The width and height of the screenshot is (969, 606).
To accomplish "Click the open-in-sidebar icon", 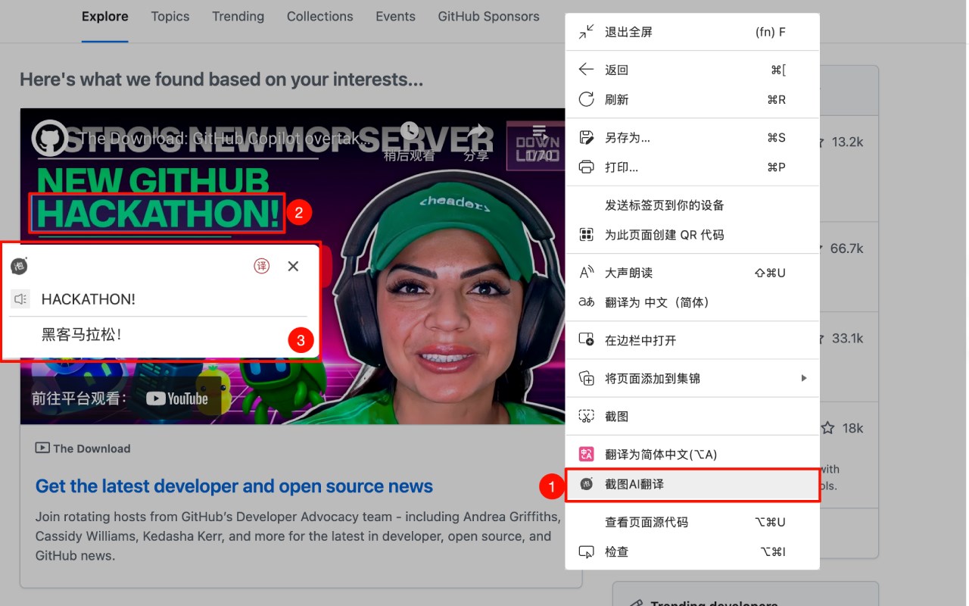I will (x=586, y=340).
